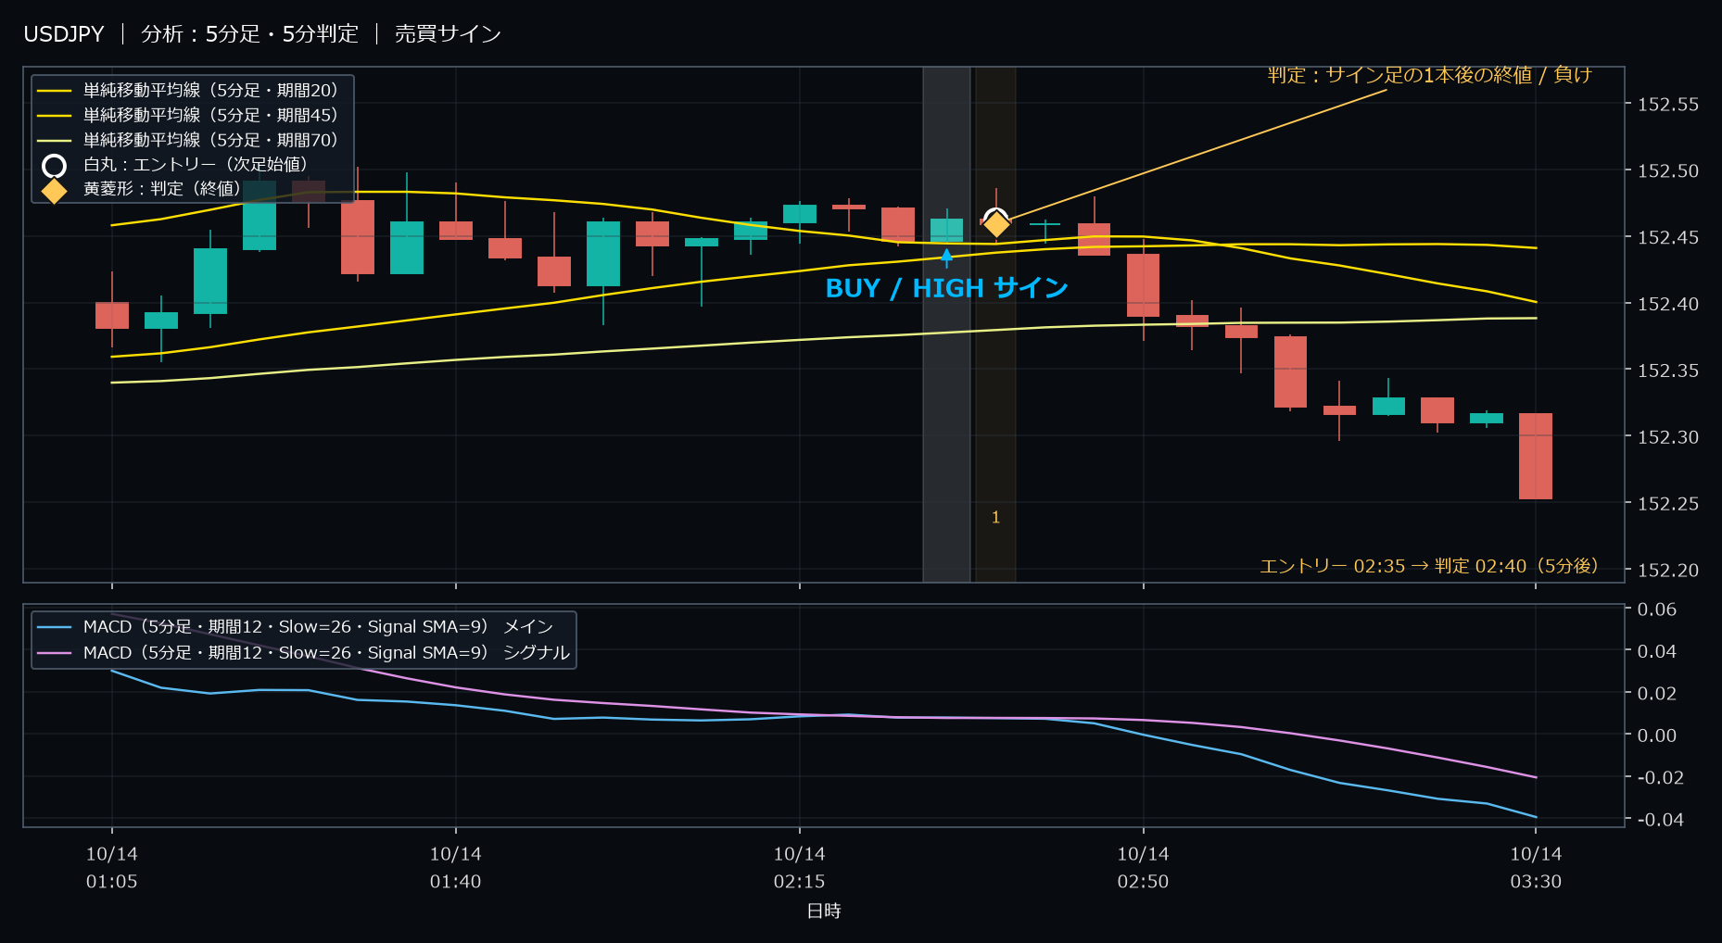The height and width of the screenshot is (943, 1722).
Task: Click the 0.04 MACD axis label
Action: 1657,651
